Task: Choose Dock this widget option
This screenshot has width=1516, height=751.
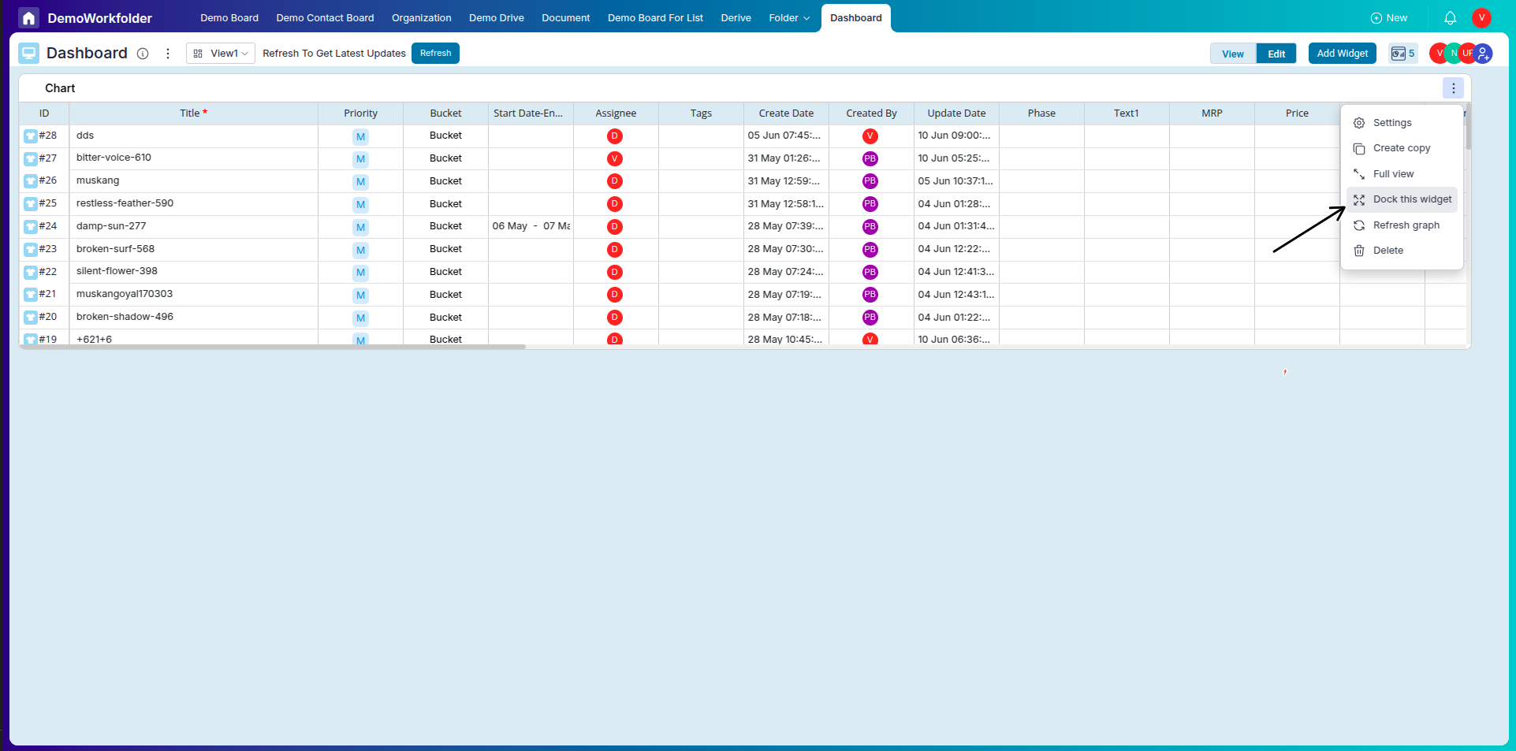Action: pyautogui.click(x=1402, y=199)
